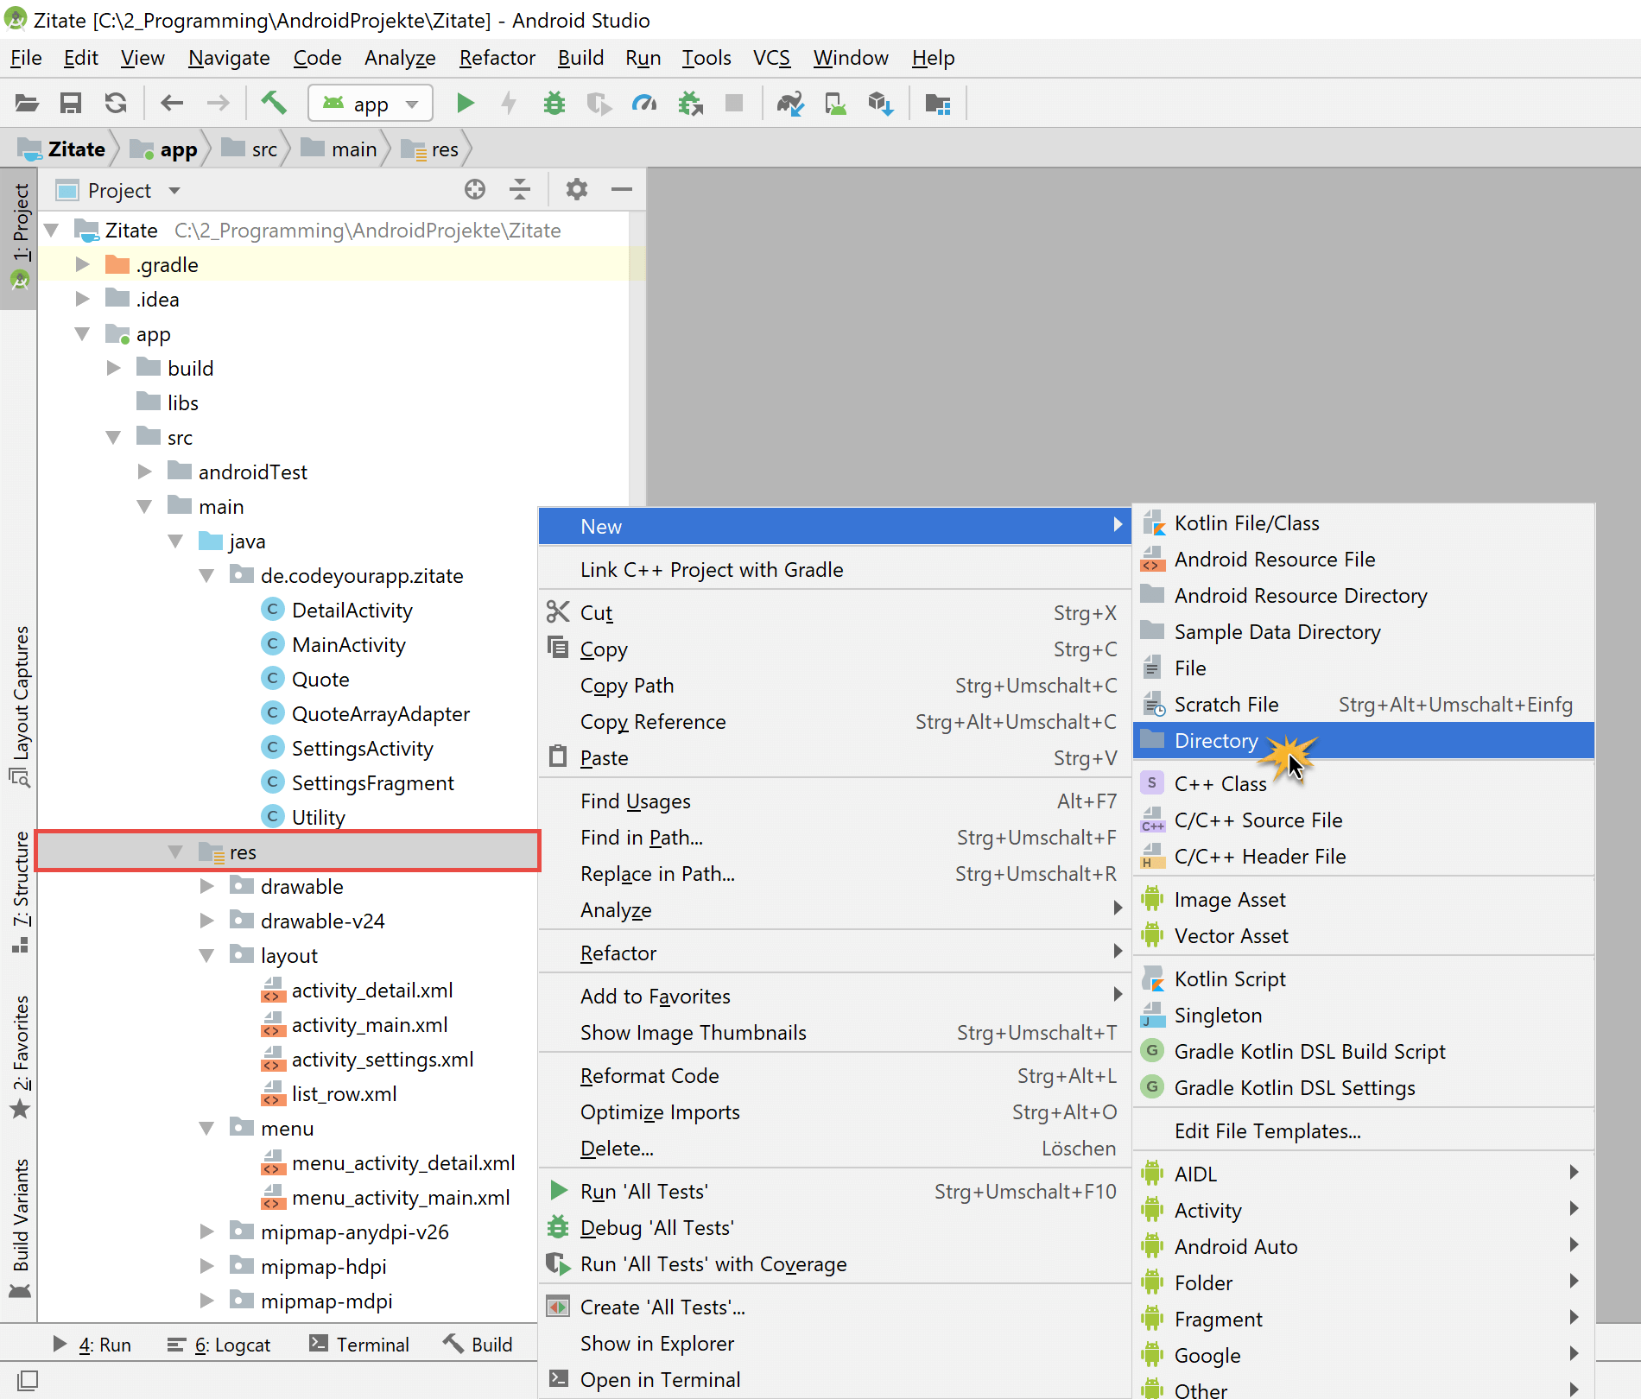This screenshot has width=1641, height=1399.
Task: Click the Synchronize refresh icon
Action: point(116,104)
